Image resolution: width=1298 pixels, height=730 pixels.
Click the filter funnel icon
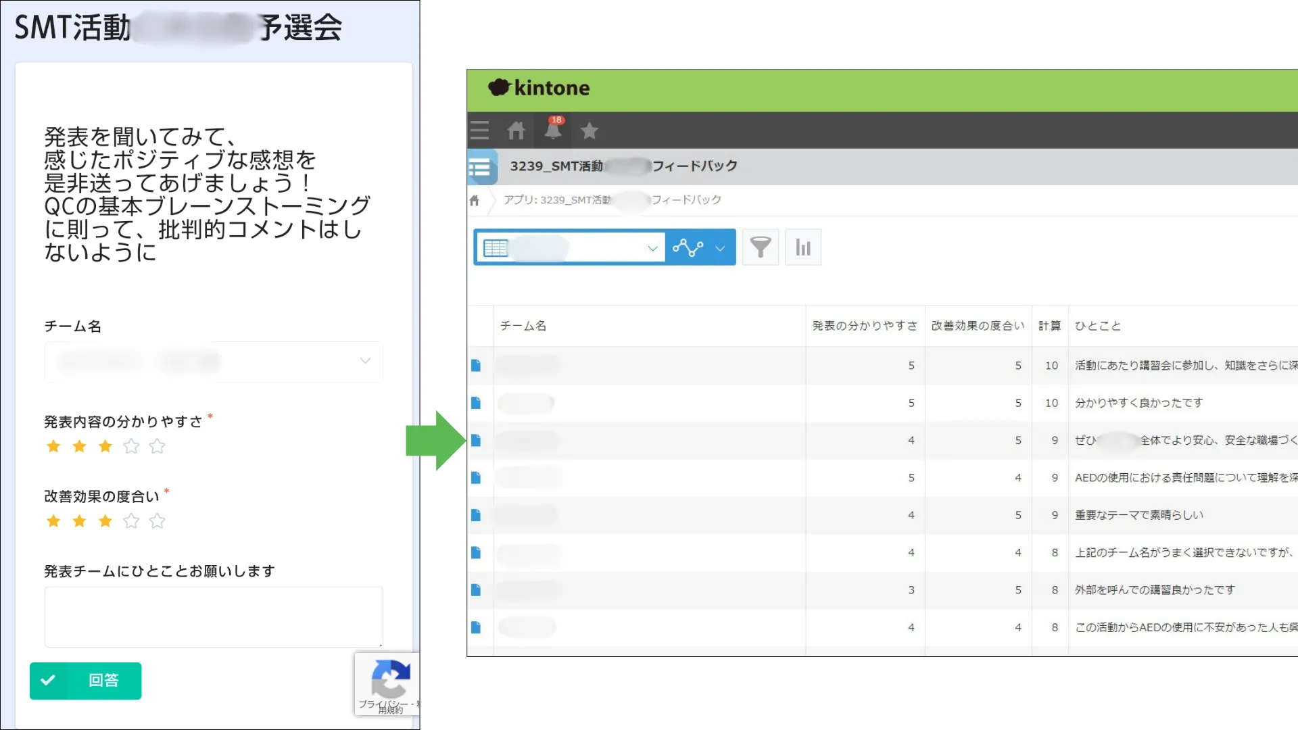click(760, 247)
